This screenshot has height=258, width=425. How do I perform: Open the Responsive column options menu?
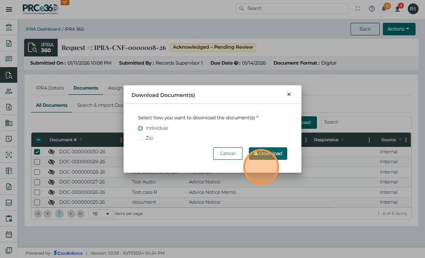369,140
